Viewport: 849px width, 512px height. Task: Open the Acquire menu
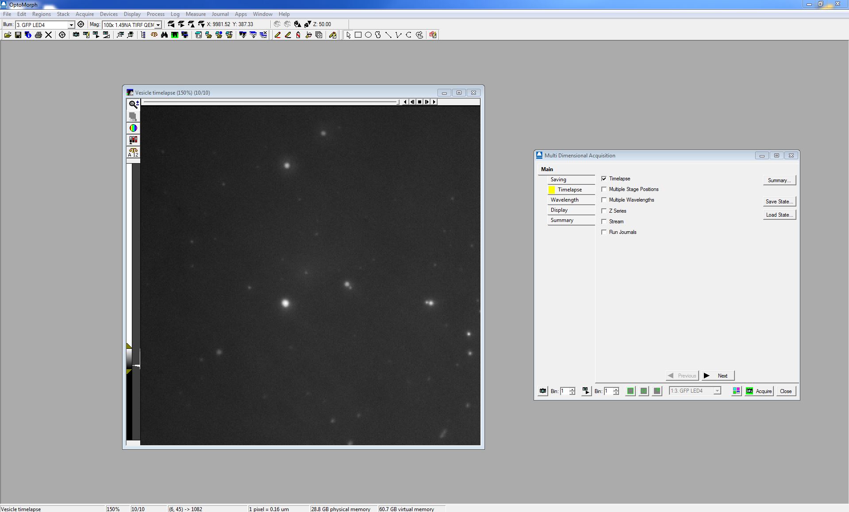point(85,14)
